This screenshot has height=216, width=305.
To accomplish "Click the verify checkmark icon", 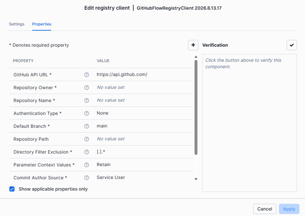I will click(291, 45).
